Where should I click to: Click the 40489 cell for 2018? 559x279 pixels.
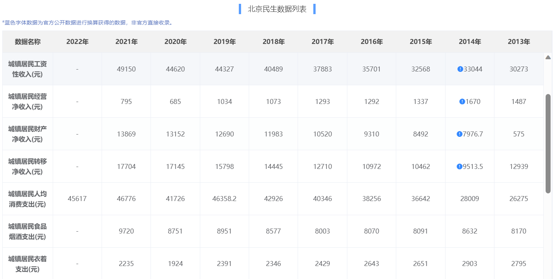274,69
